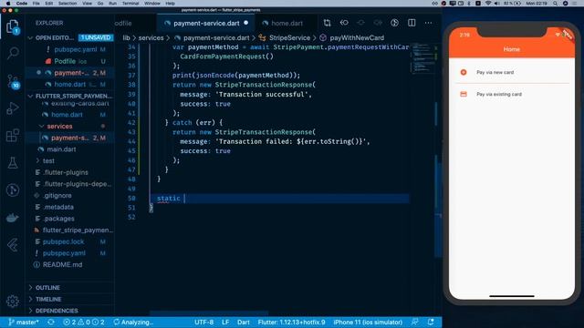Click the master branch indicator

click(x=24, y=322)
